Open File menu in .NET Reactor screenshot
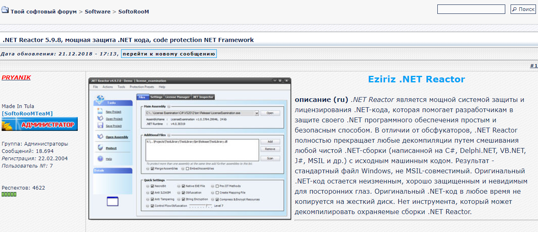The height and width of the screenshot is (232, 538). (x=95, y=87)
